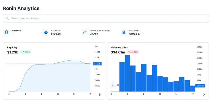Click the fees value $103,837
The width and height of the screenshot is (210, 103).
(135, 34)
